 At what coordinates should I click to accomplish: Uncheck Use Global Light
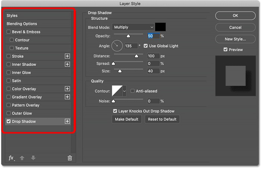pyautogui.click(x=146, y=46)
